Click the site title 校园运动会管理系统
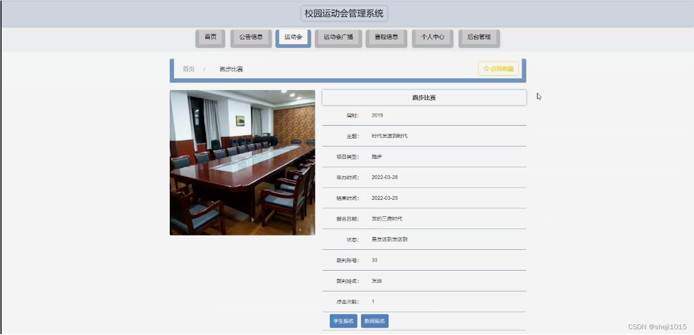The width and height of the screenshot is (694, 335). [x=344, y=13]
